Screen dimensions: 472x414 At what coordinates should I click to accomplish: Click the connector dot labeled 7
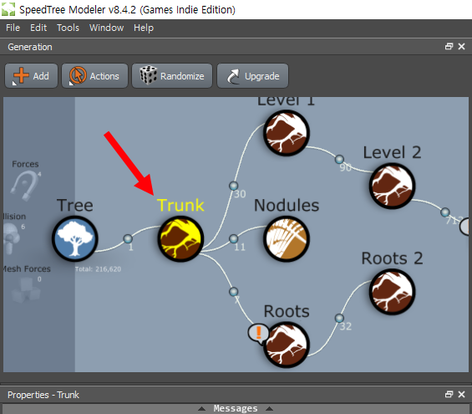coord(234,292)
